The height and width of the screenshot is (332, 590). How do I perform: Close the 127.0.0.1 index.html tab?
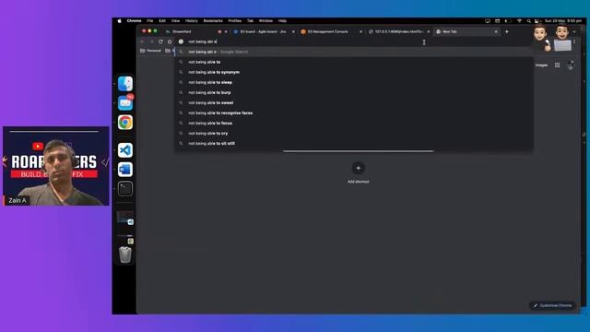tap(428, 31)
